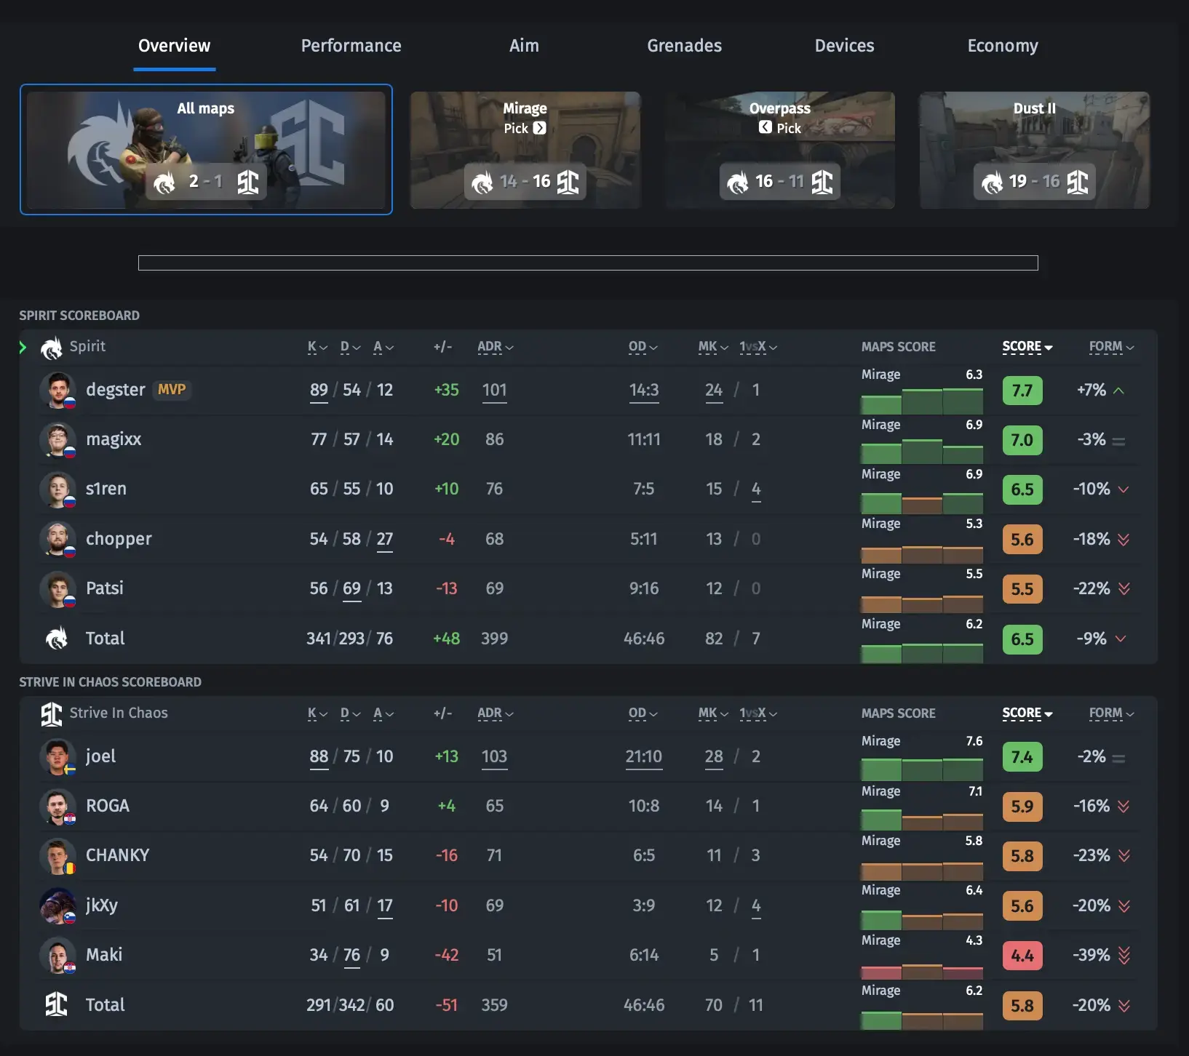The width and height of the screenshot is (1189, 1056).
Task: Click Spirit logo in the Total row
Action: click(x=57, y=639)
